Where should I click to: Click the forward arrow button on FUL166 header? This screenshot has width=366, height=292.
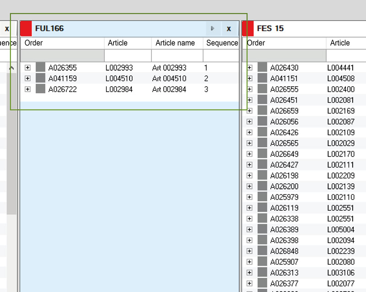pos(213,28)
